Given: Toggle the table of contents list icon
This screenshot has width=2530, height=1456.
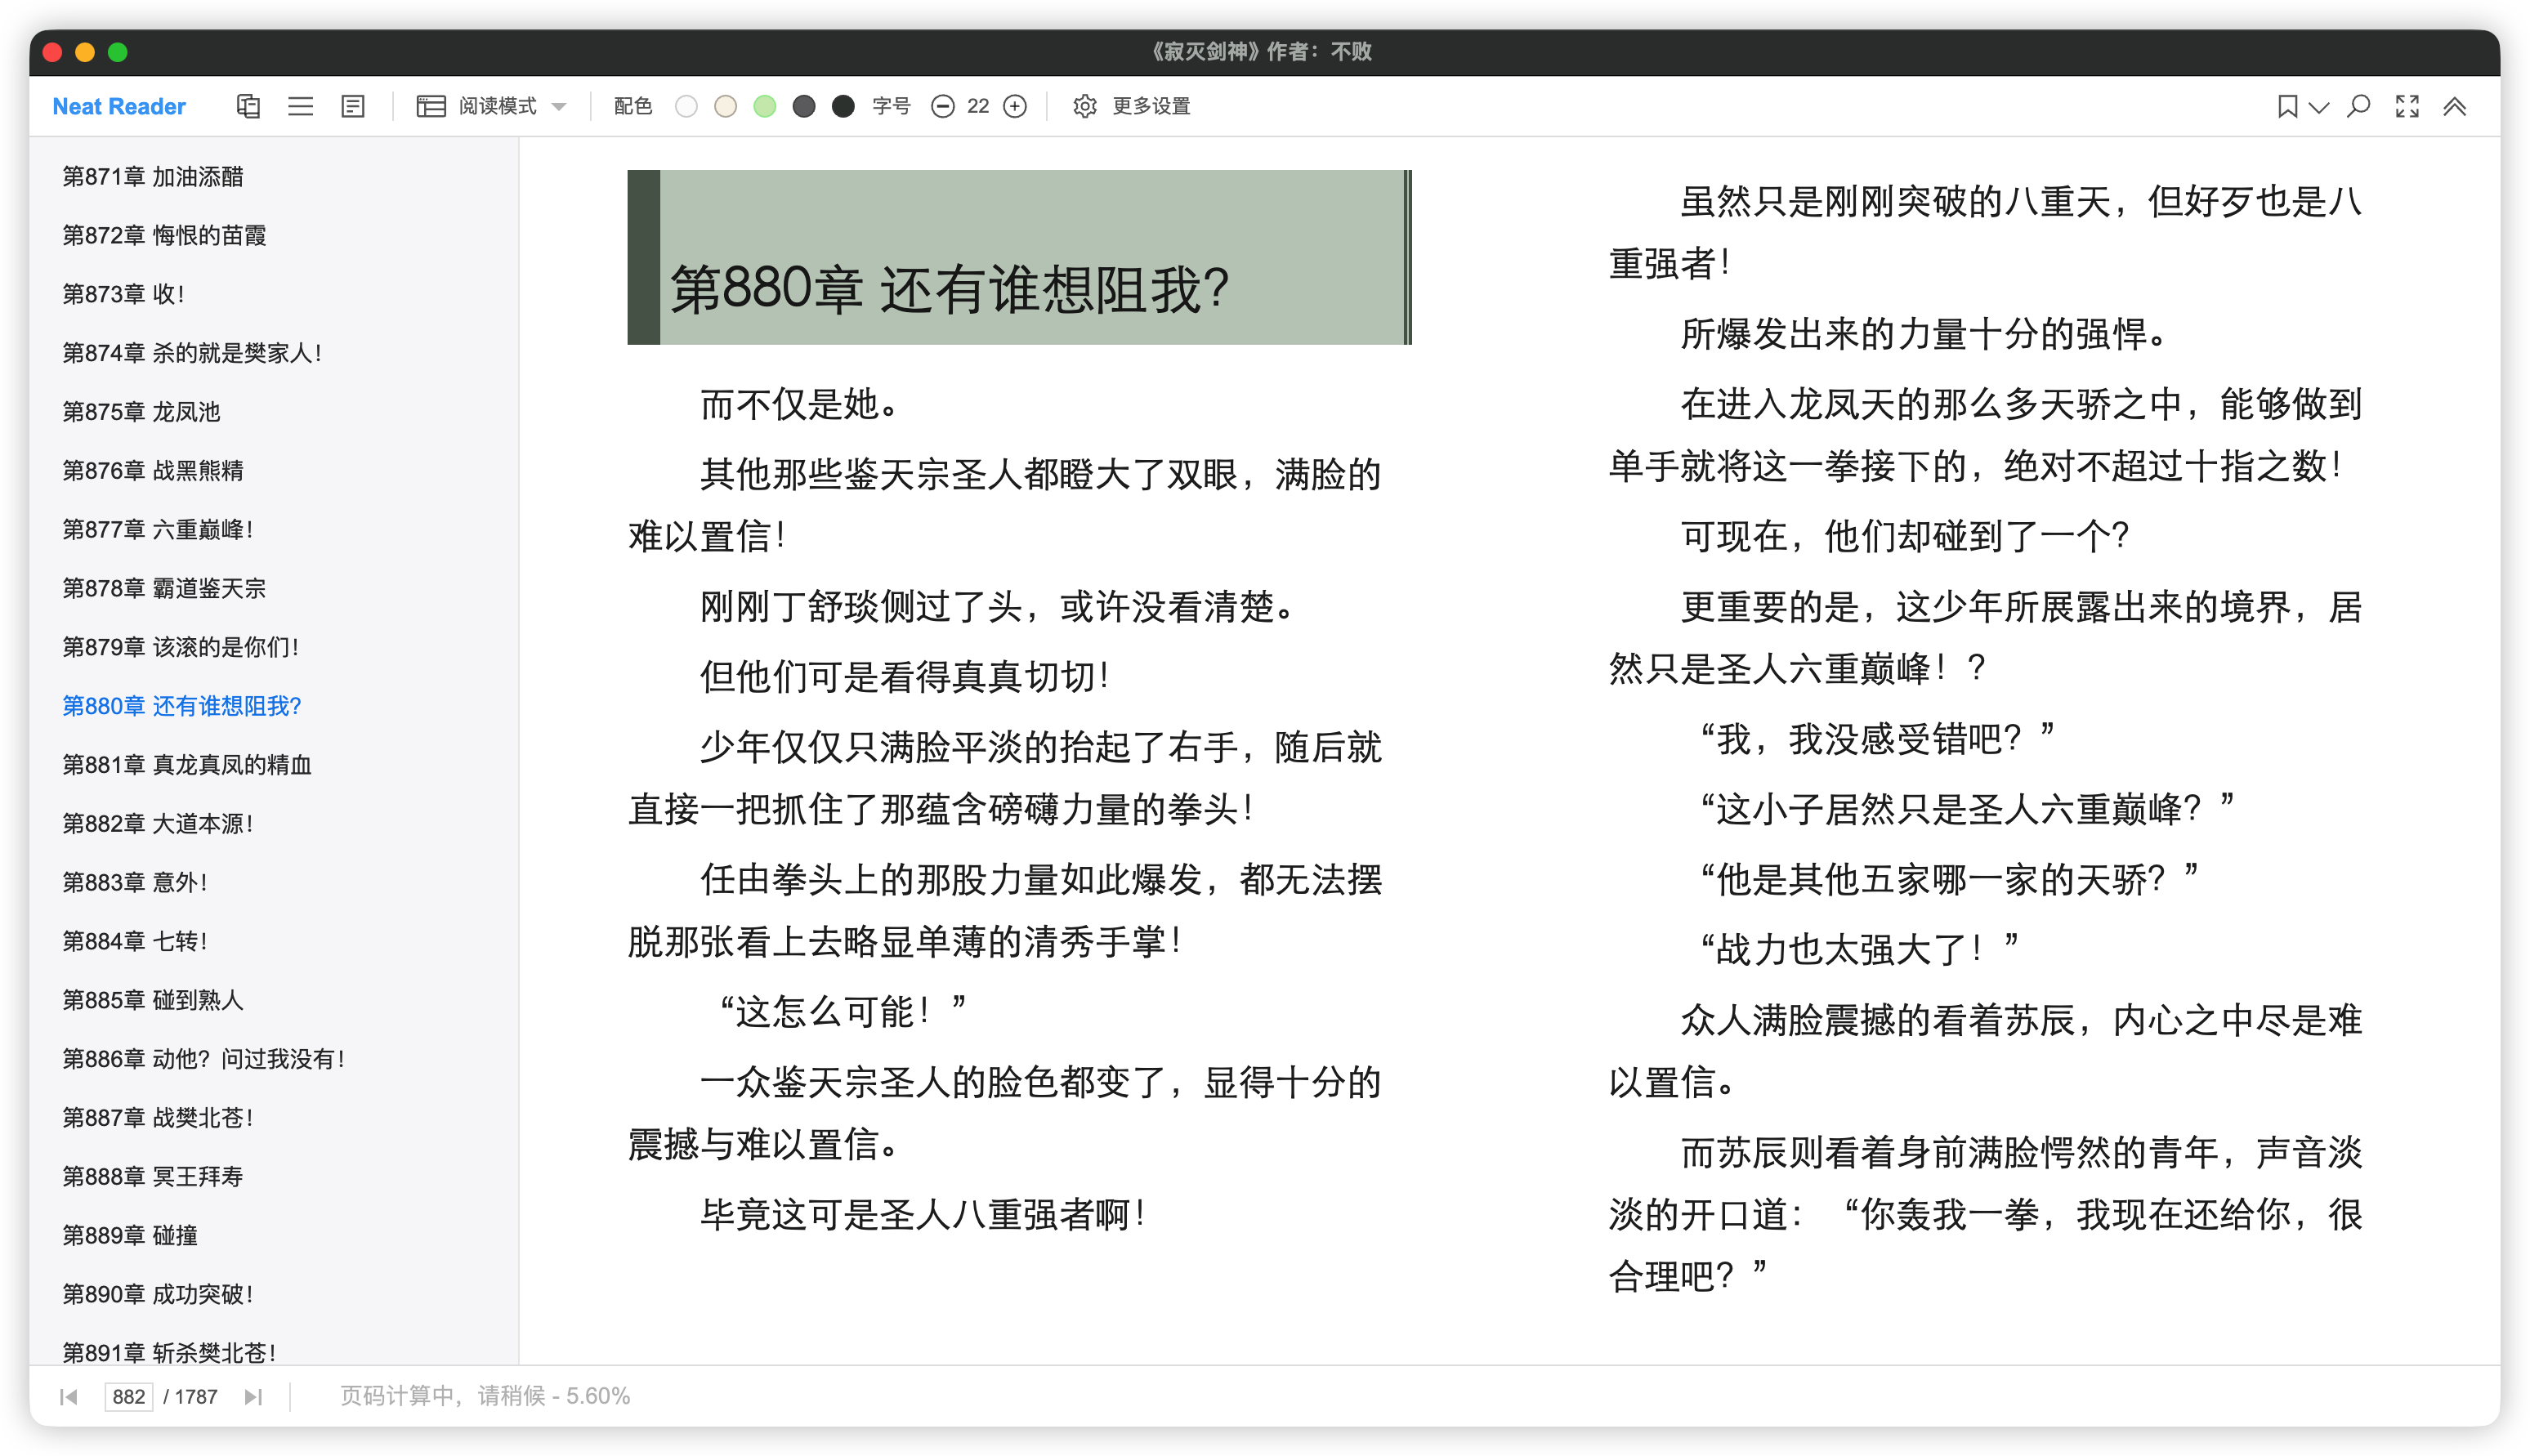Looking at the screenshot, I should (300, 106).
